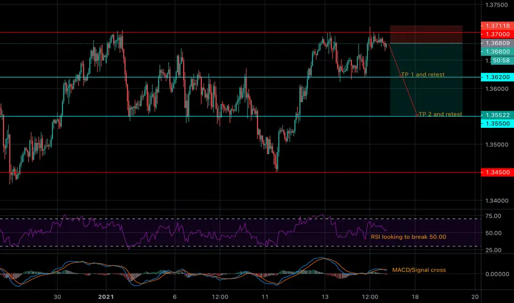Click the 1.34000 price scale label
Image resolution: width=514 pixels, height=303 pixels.
point(497,201)
